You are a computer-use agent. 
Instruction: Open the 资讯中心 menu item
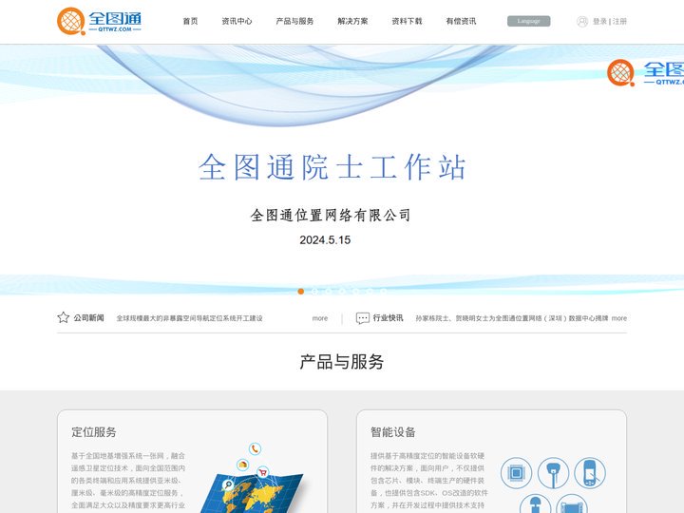click(237, 21)
